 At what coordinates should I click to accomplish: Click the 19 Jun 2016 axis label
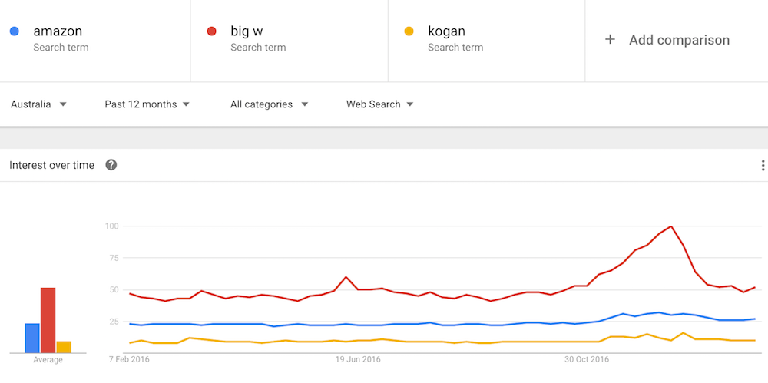coord(358,359)
